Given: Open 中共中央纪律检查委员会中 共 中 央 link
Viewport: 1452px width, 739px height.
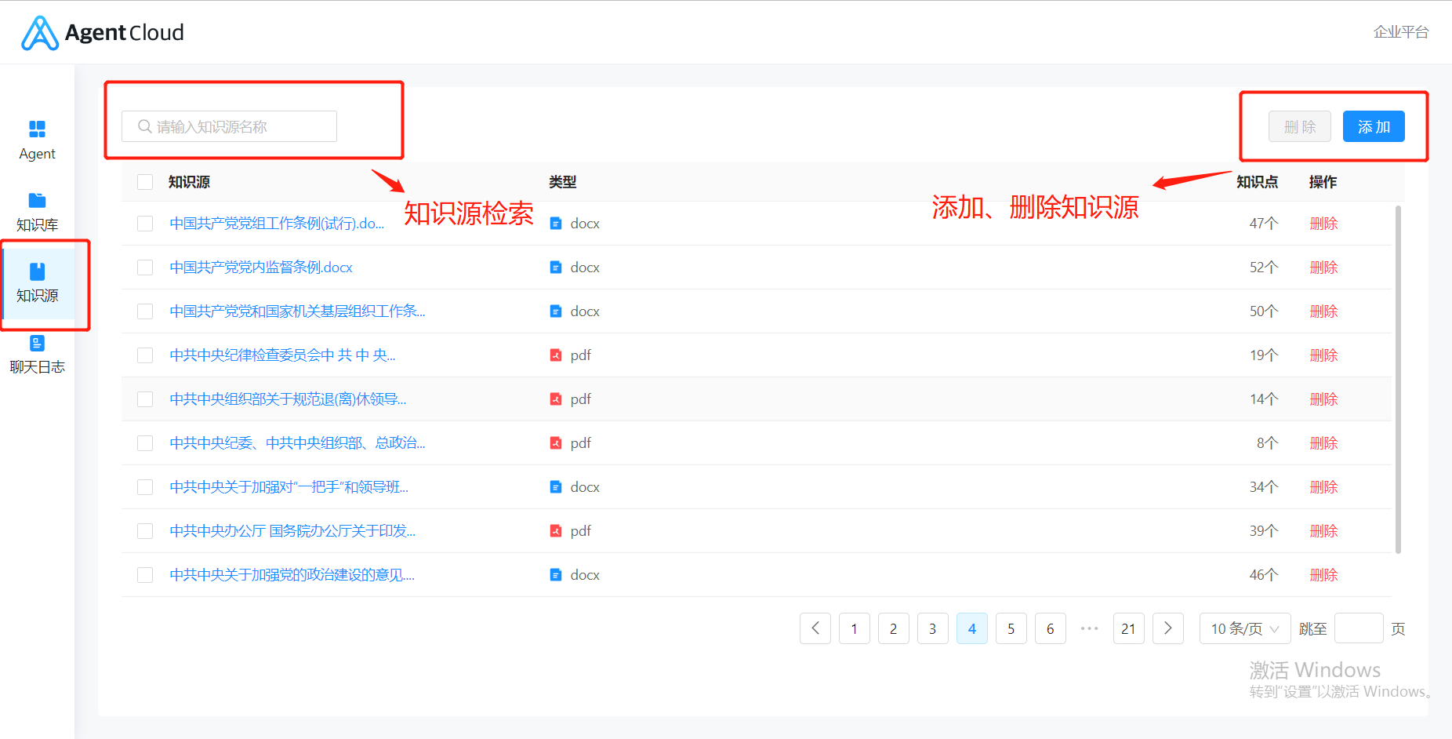Looking at the screenshot, I should pyautogui.click(x=282, y=355).
